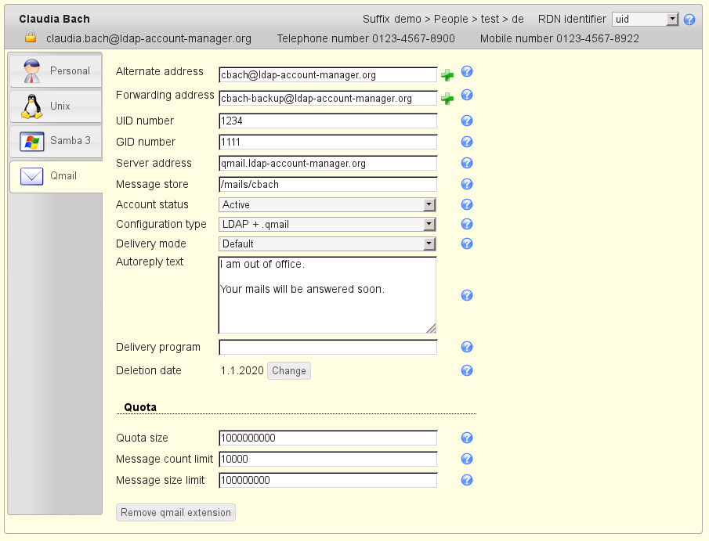Show help for Server address field

coord(467,163)
